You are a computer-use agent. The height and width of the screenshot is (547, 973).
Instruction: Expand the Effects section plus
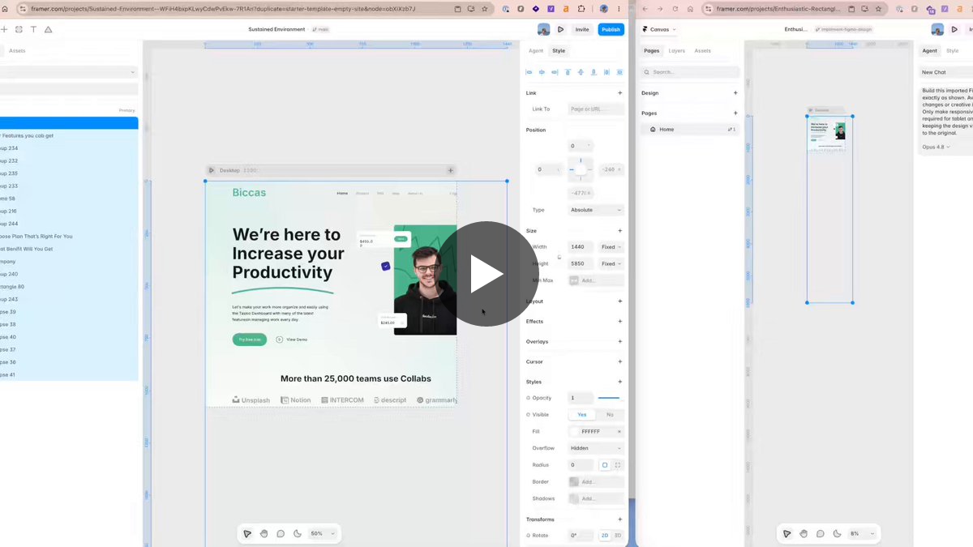coord(620,322)
